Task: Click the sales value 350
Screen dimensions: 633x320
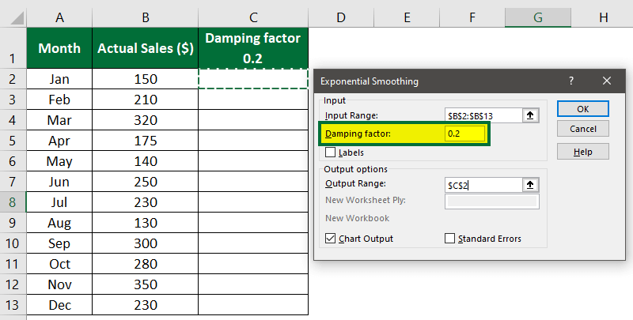Action: [x=146, y=284]
